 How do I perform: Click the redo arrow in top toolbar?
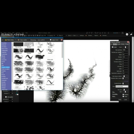click(x=98, y=33)
